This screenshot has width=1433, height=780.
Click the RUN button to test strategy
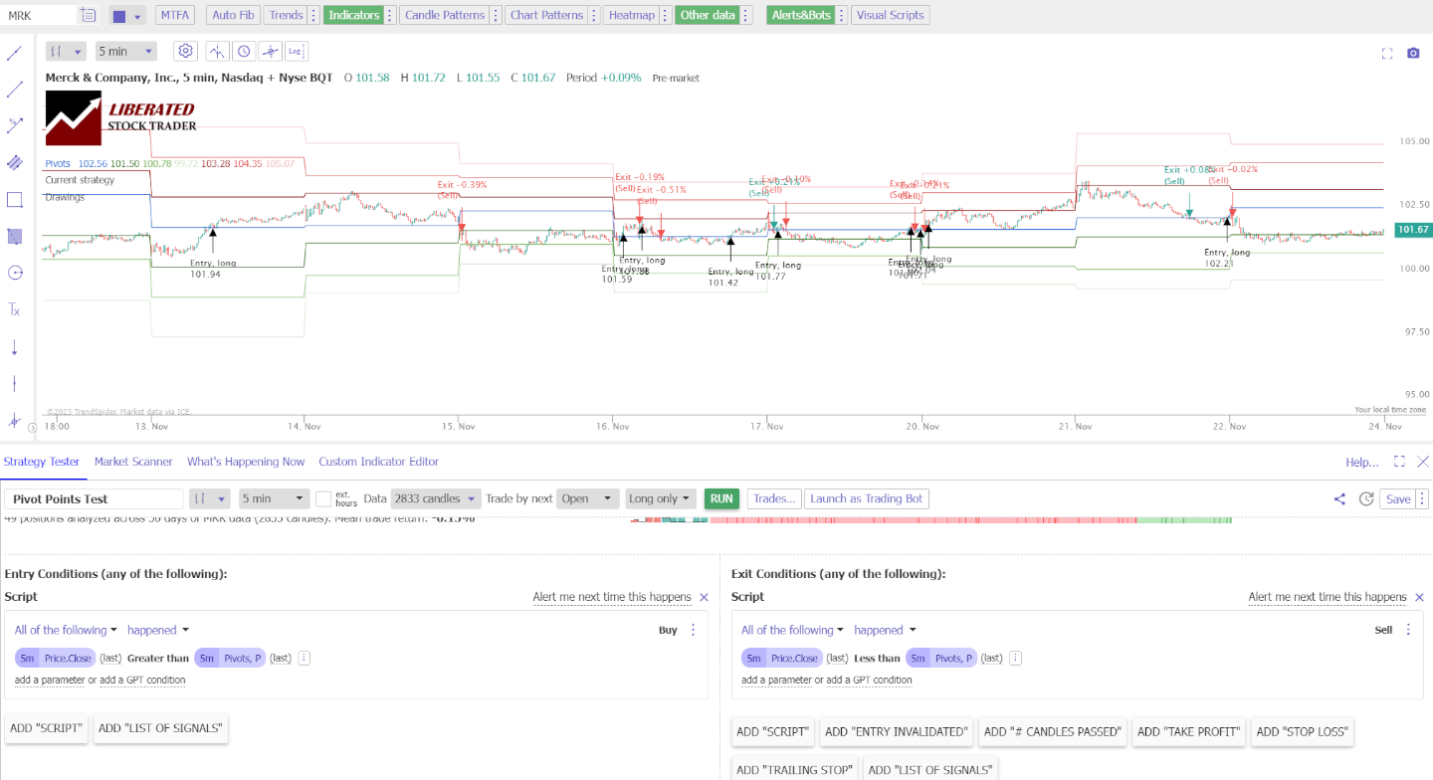720,498
